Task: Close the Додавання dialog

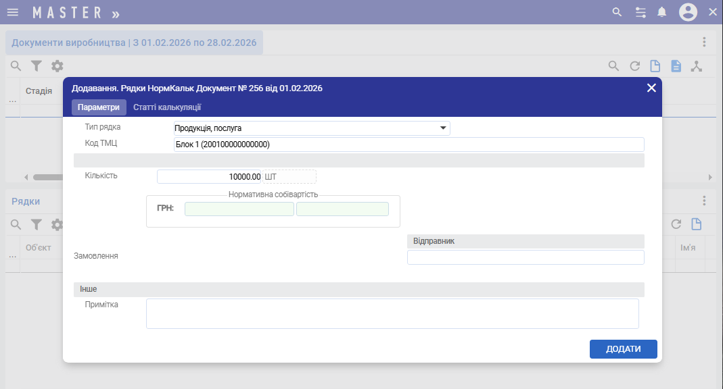Action: point(651,88)
